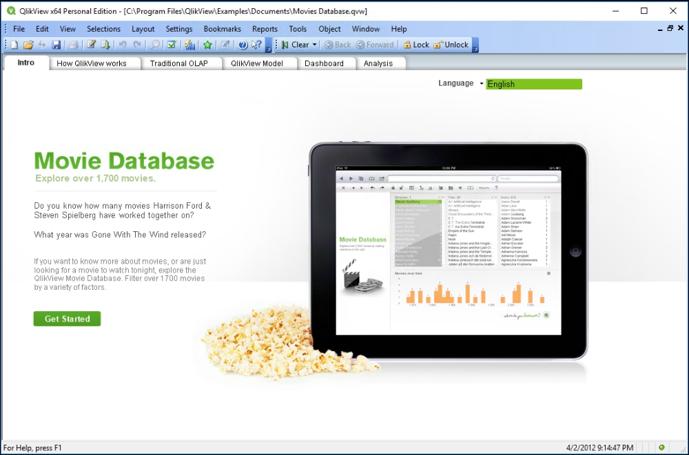
Task: Open the Edit menu
Action: pos(42,29)
